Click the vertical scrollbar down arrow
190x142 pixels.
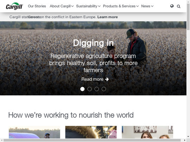188,137
